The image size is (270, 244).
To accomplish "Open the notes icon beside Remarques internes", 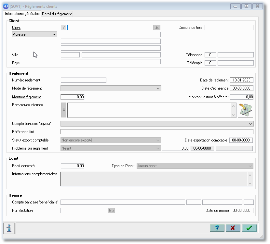I will pyautogui.click(x=246, y=110).
